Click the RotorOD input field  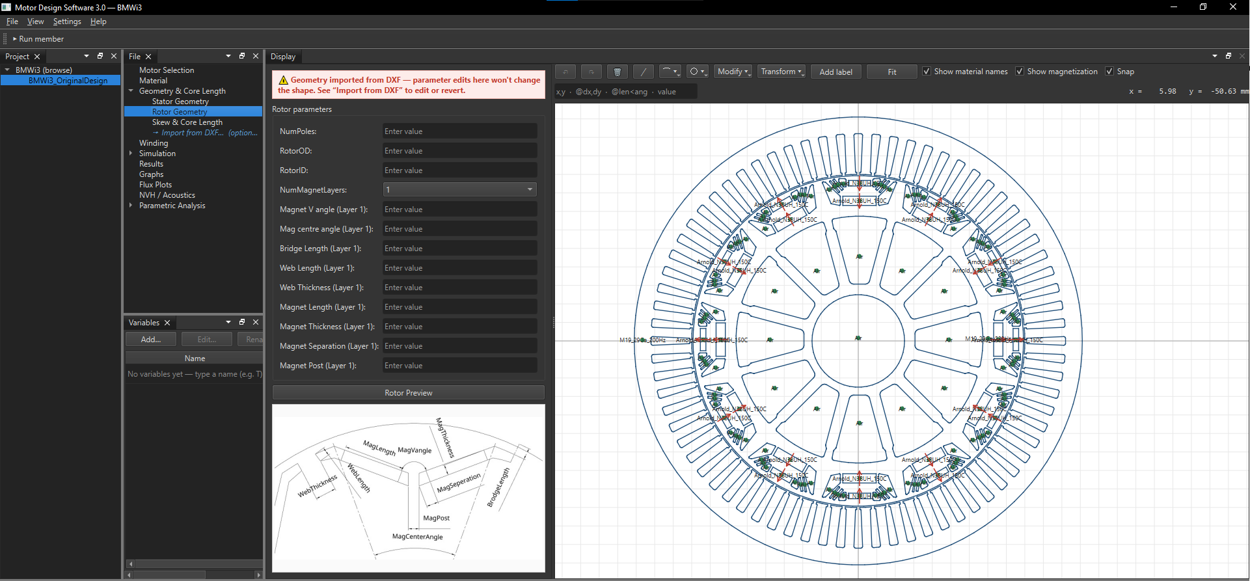pos(459,150)
